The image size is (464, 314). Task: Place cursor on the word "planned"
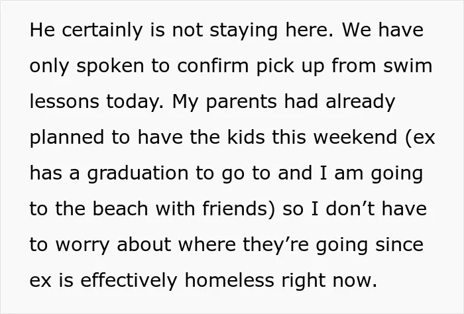(67, 138)
